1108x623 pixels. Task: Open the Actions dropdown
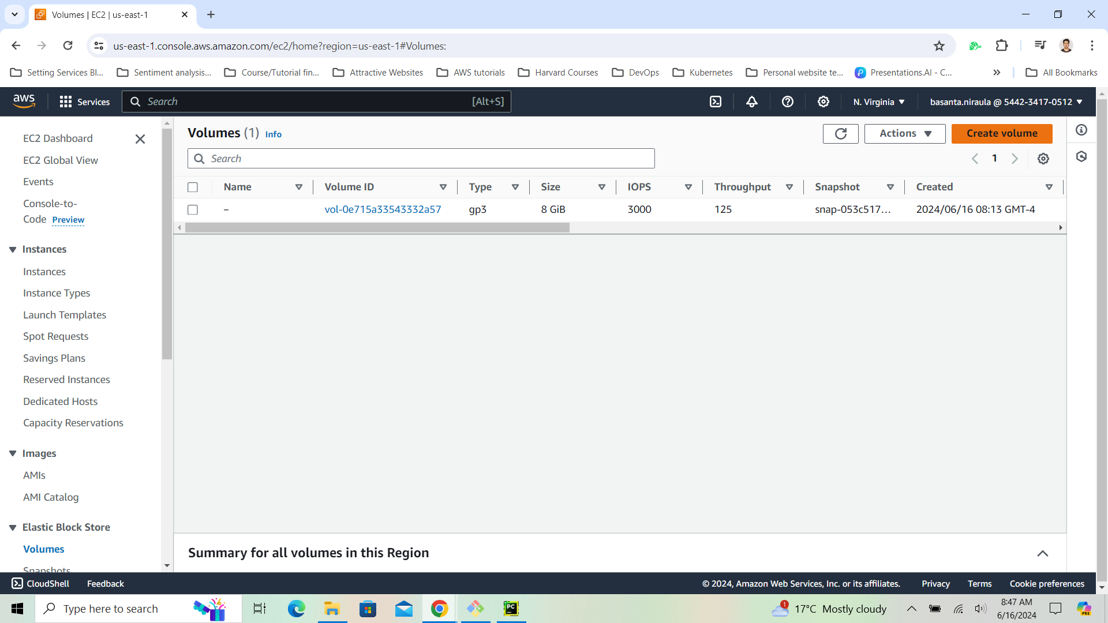pos(904,133)
